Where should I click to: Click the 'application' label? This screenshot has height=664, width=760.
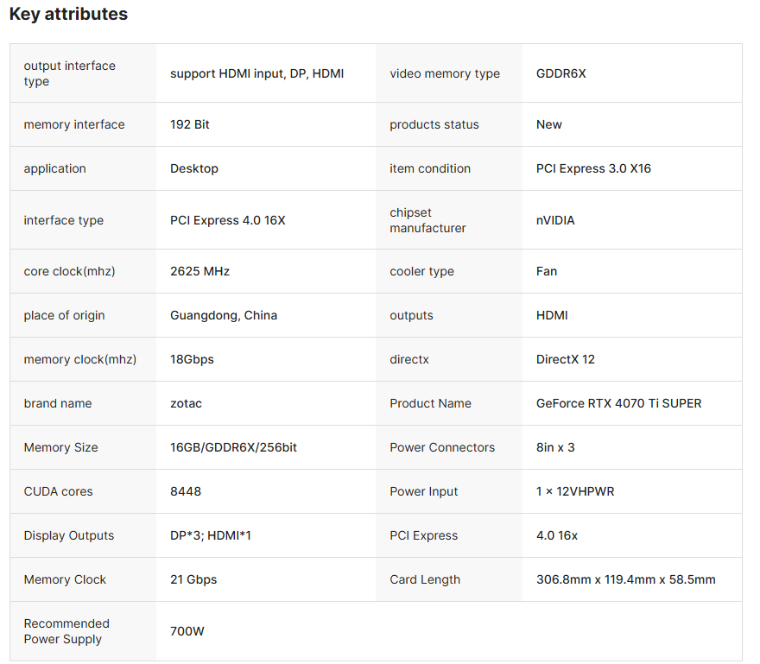pos(54,168)
